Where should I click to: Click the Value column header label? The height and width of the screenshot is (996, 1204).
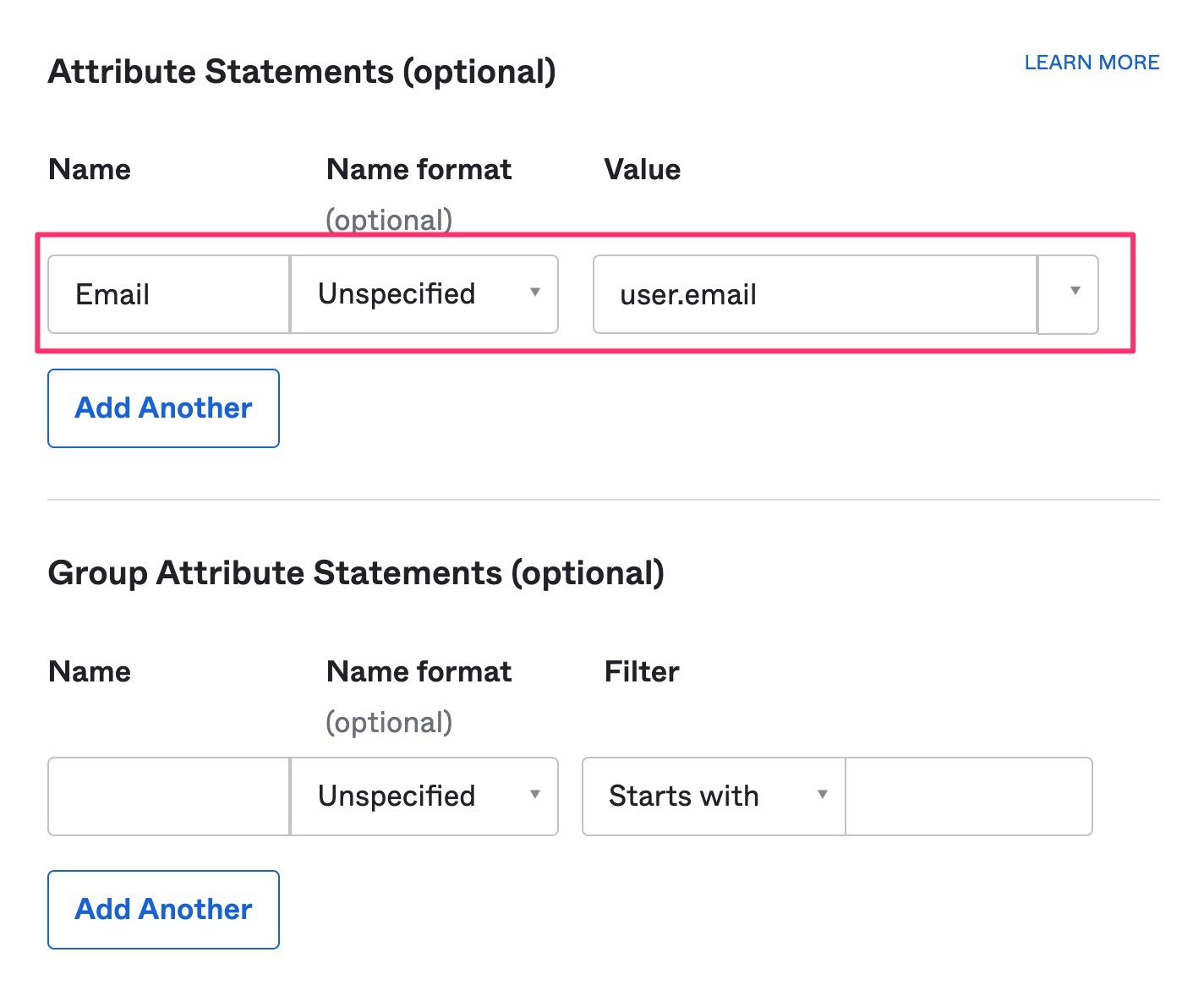(x=642, y=169)
